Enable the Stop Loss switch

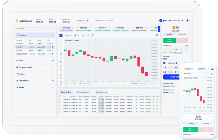click(165, 72)
